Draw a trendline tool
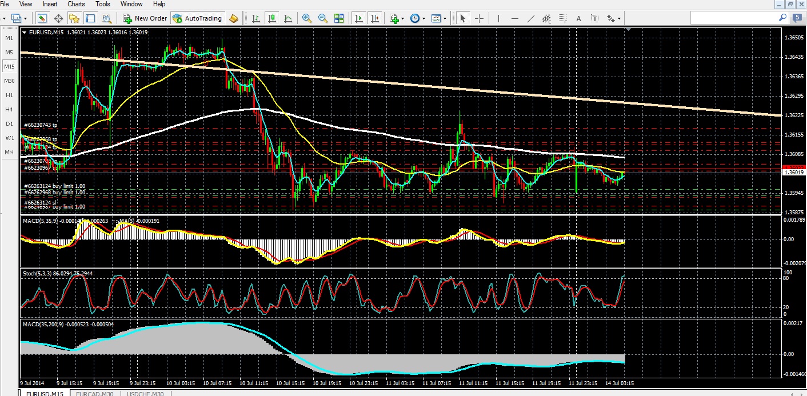Screen dimensions: 807x396 click(530, 18)
